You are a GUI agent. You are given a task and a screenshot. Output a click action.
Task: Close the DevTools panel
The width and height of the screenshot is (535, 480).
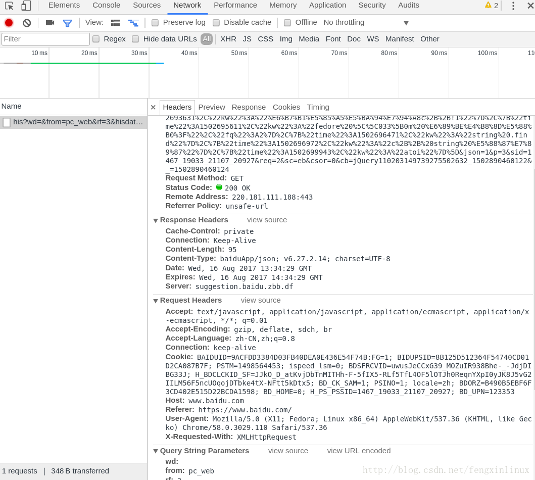530,6
